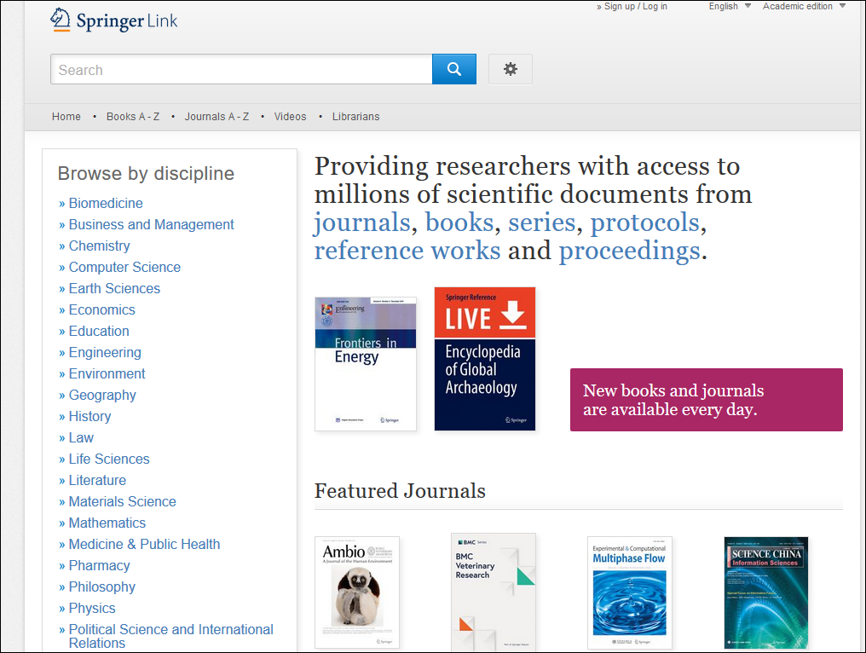This screenshot has width=866, height=653.
Task: Open Science China Information Sciences cover
Action: (766, 592)
